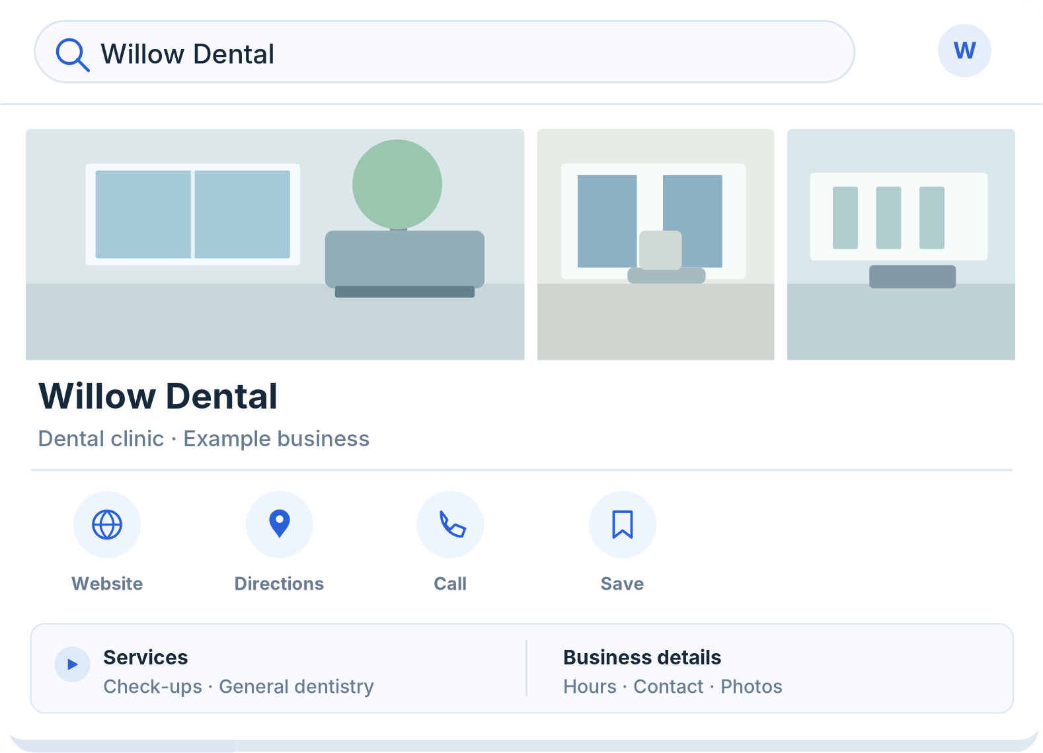
Task: Click the Services heading
Action: coord(145,658)
